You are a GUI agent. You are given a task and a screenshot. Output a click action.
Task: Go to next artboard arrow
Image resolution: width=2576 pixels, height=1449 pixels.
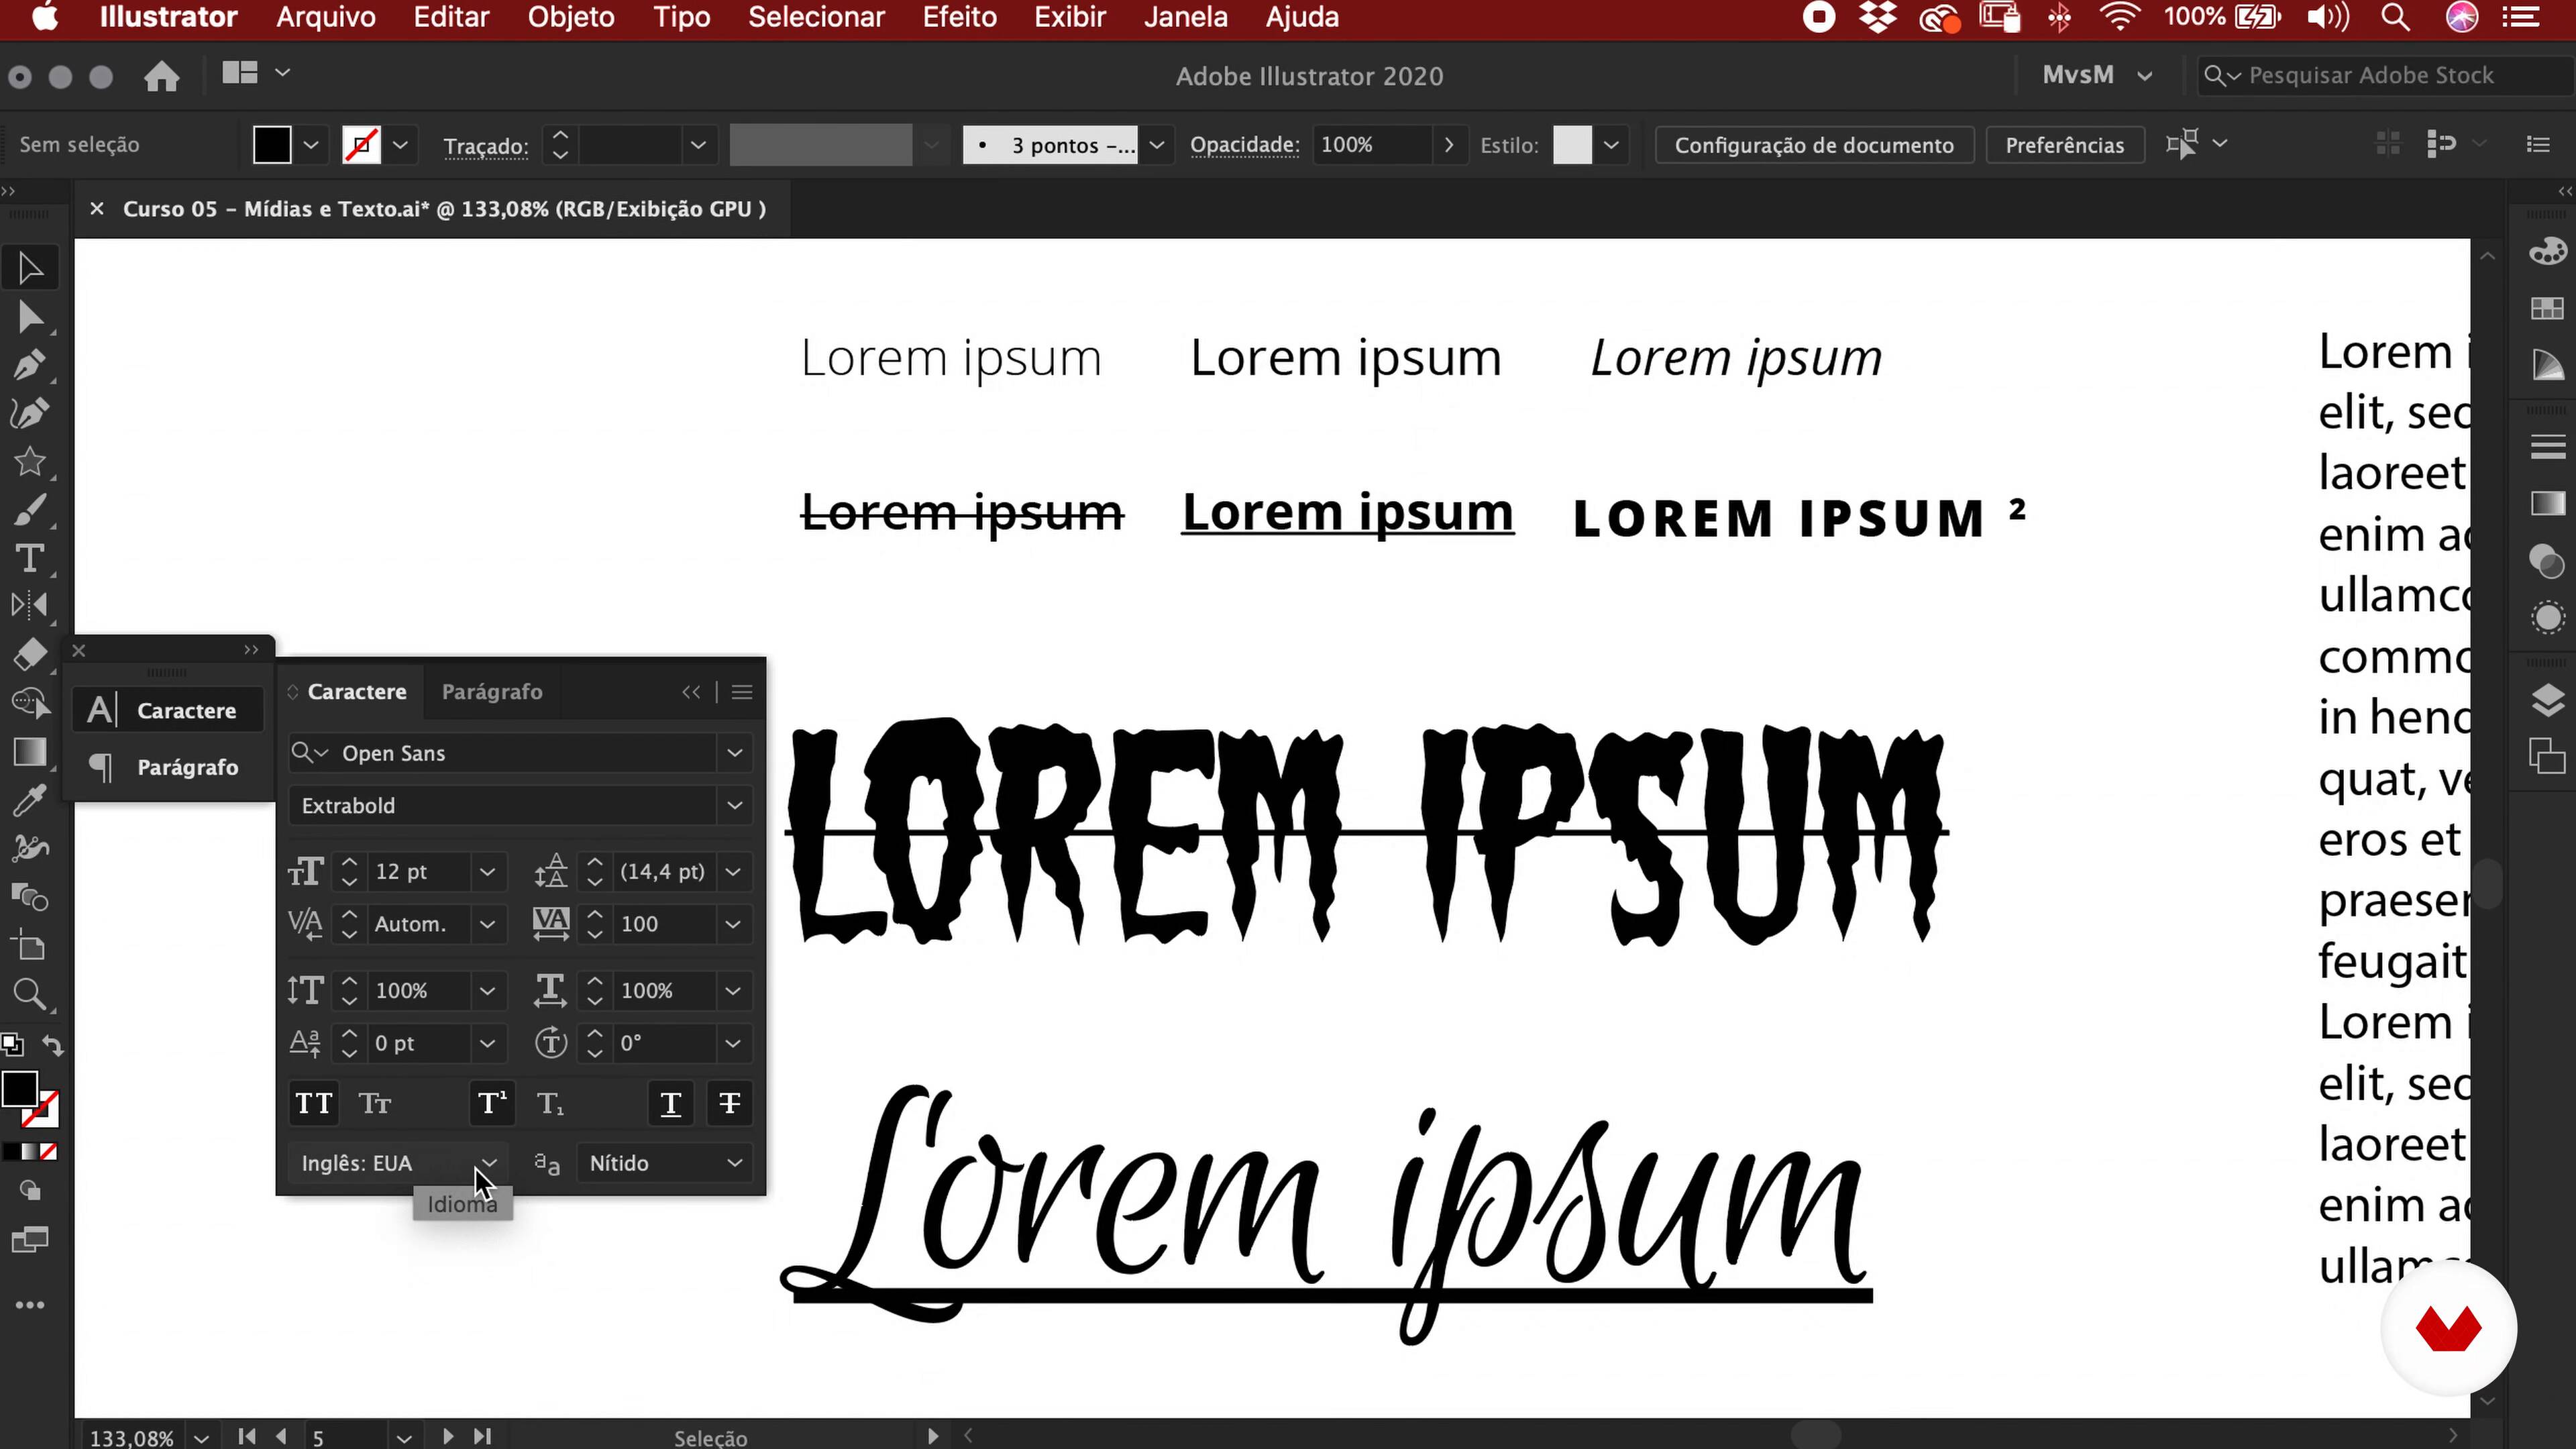pyautogui.click(x=447, y=1437)
